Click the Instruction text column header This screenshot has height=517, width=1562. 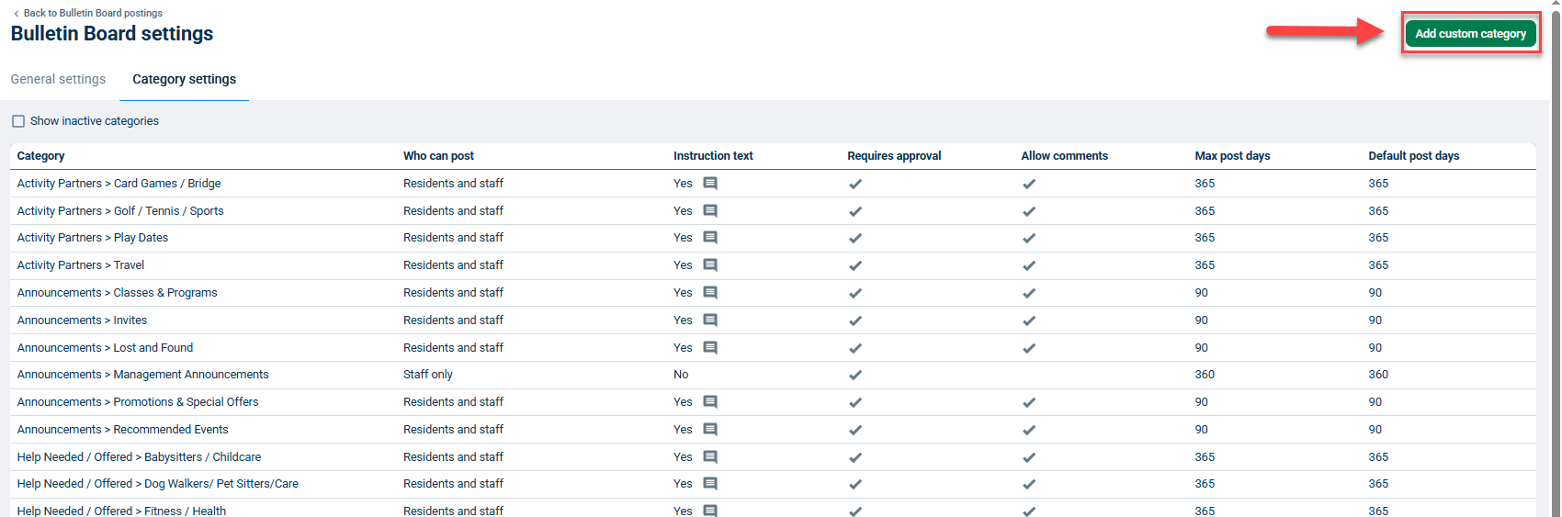coord(713,156)
